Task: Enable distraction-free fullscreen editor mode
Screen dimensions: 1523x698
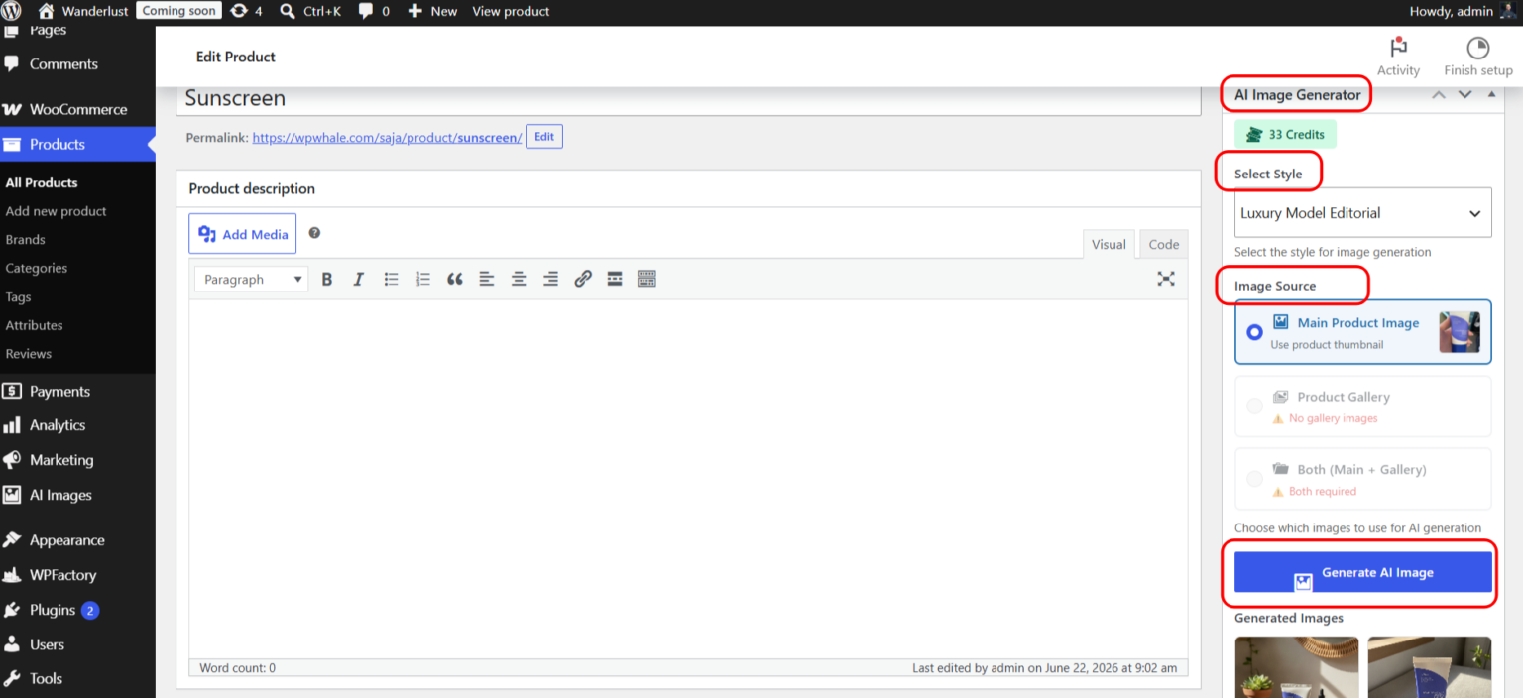Action: click(x=1166, y=279)
